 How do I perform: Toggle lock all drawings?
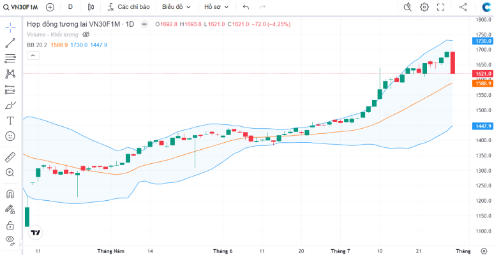10,225
